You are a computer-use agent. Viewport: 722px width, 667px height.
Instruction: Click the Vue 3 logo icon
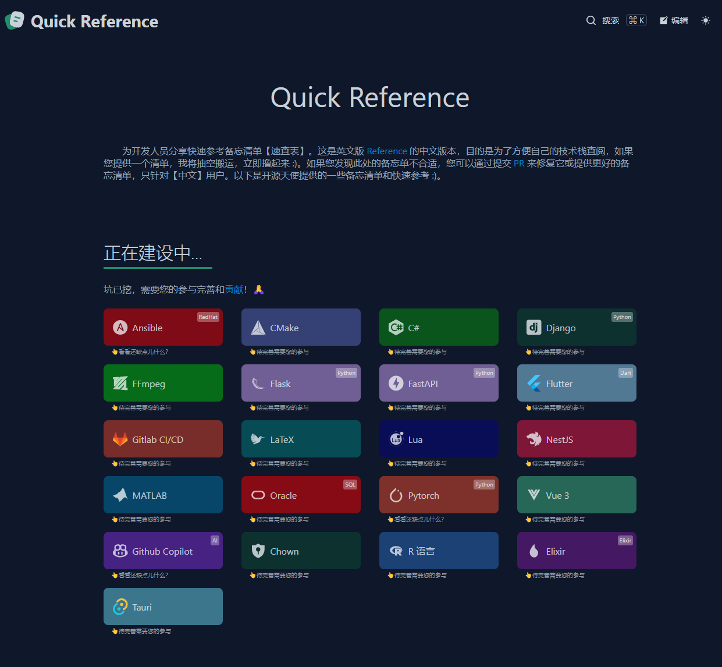tap(534, 495)
